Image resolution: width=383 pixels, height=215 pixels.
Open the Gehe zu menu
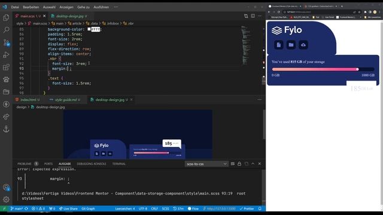83,7
